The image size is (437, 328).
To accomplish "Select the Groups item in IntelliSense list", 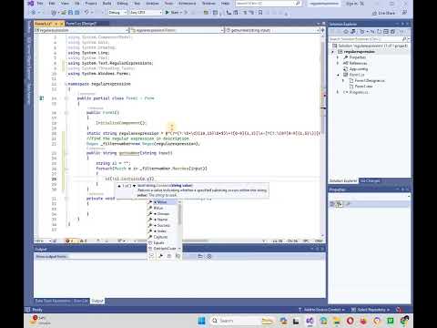I will (x=164, y=214).
